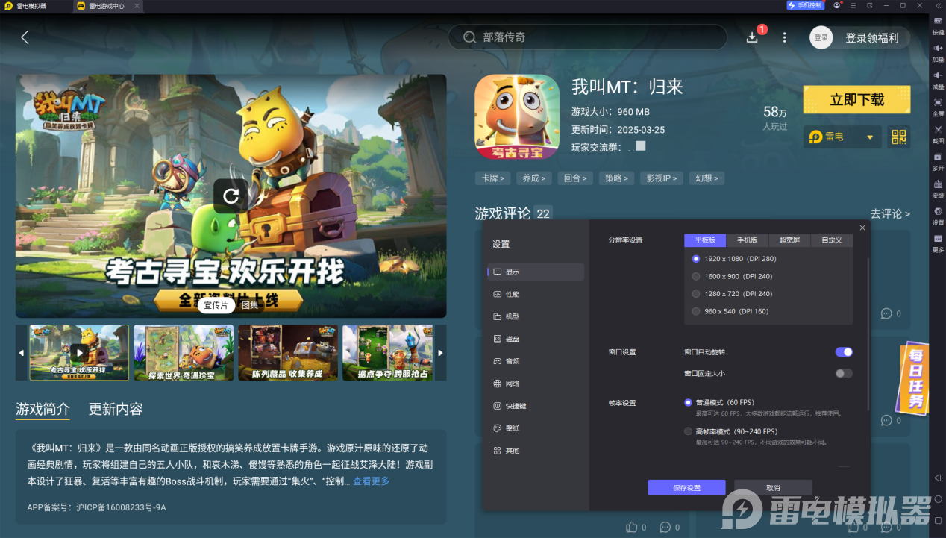Switch to the 手机版 resolution tab

point(748,240)
